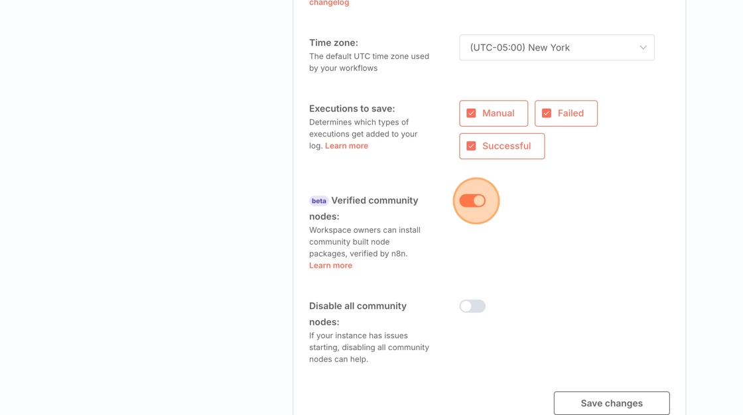Viewport: 743px width, 415px height.
Task: Open the Time zone dropdown
Action: [x=557, y=48]
